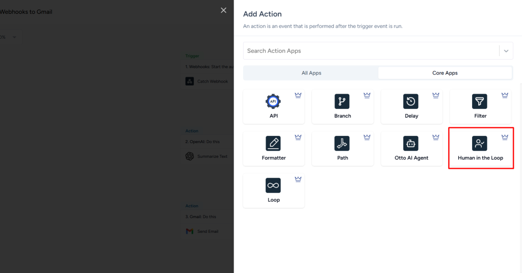Choose the Branch action icon
The image size is (522, 273).
tap(342, 101)
